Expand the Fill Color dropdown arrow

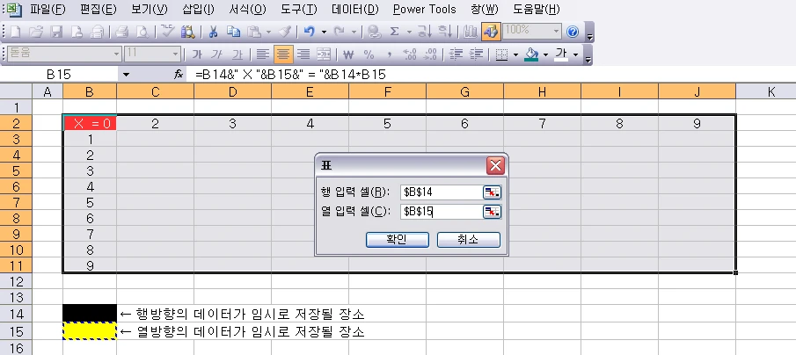pos(545,54)
